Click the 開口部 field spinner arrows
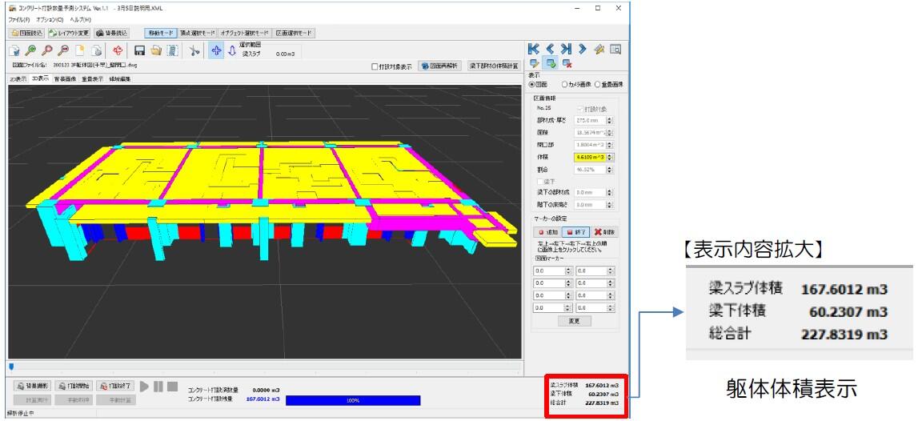 click(x=609, y=145)
